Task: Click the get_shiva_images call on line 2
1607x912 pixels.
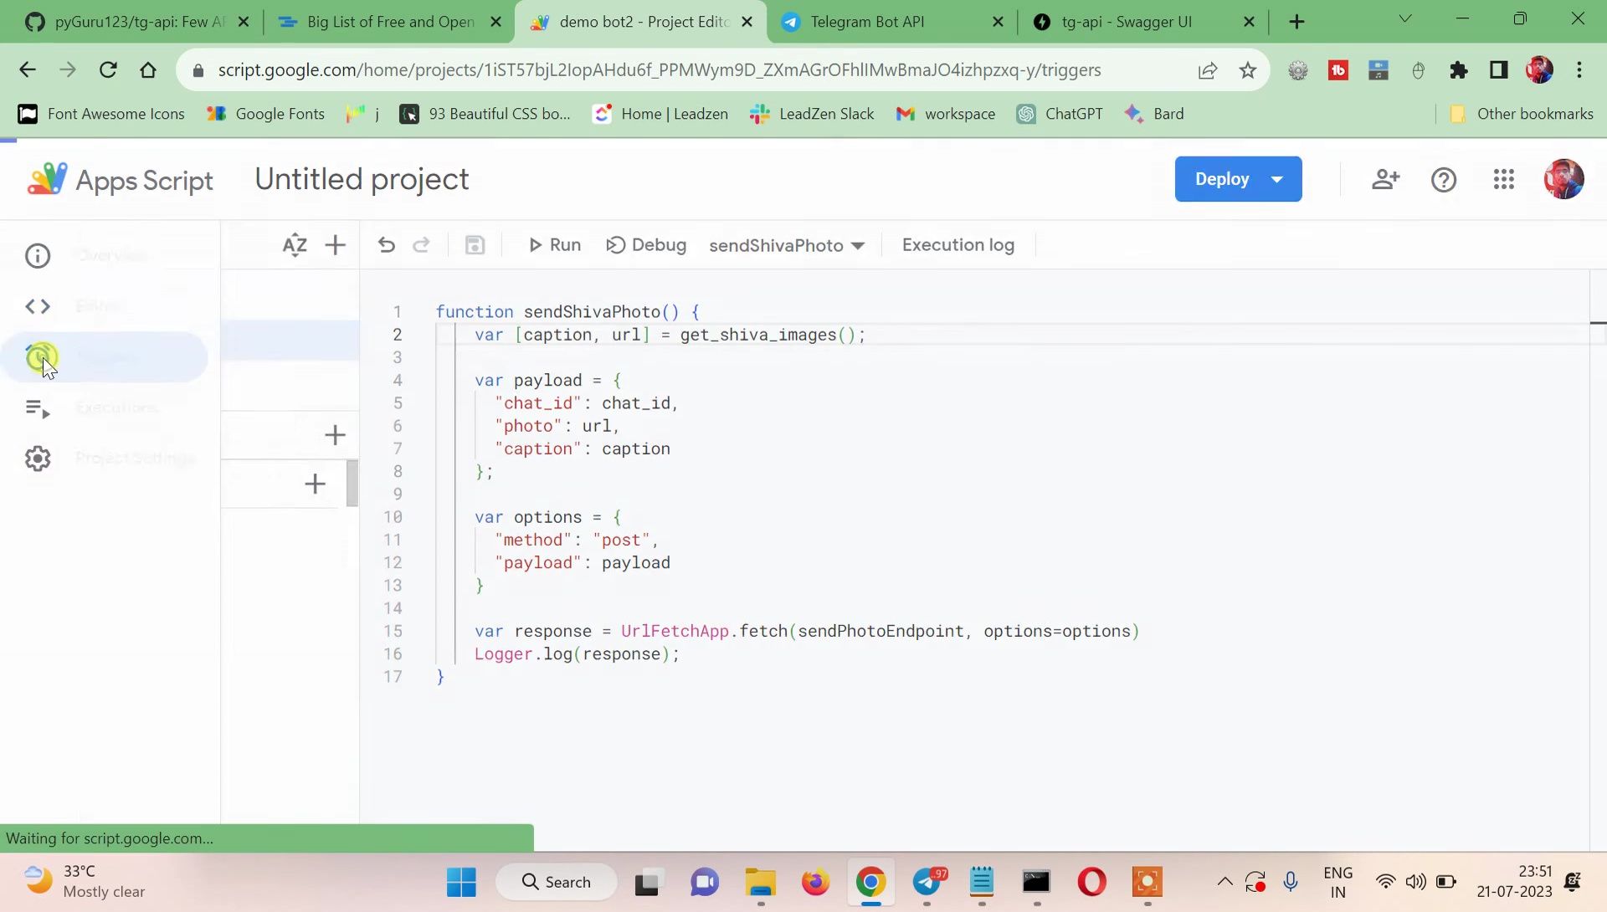Action: tap(768, 335)
